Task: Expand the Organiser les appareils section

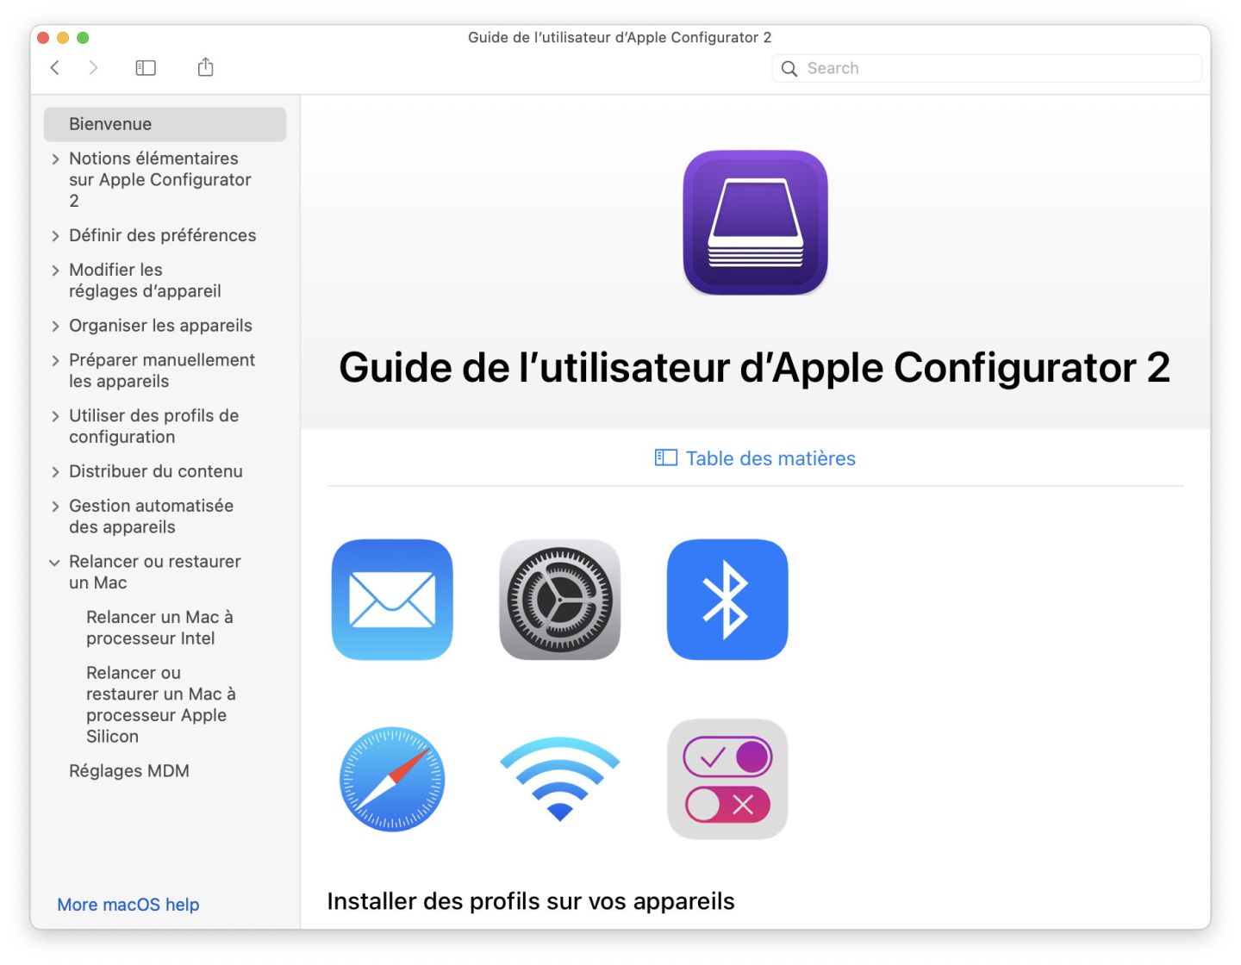Action: click(55, 327)
